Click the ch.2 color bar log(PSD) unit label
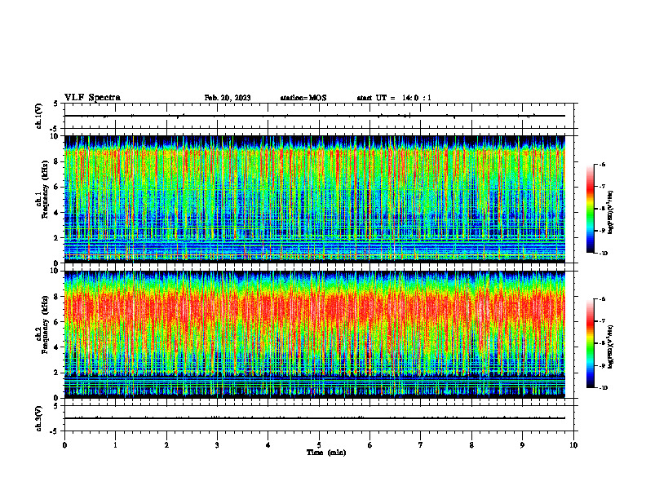Viewport: 646px width, 499px height. [611, 347]
